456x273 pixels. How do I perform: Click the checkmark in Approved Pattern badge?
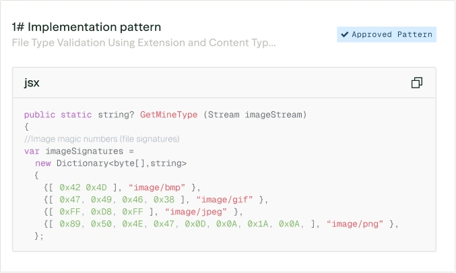(345, 34)
